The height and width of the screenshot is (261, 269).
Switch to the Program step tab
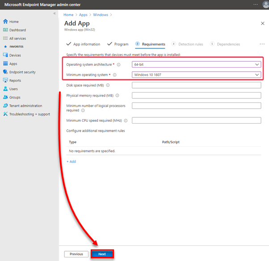point(118,44)
